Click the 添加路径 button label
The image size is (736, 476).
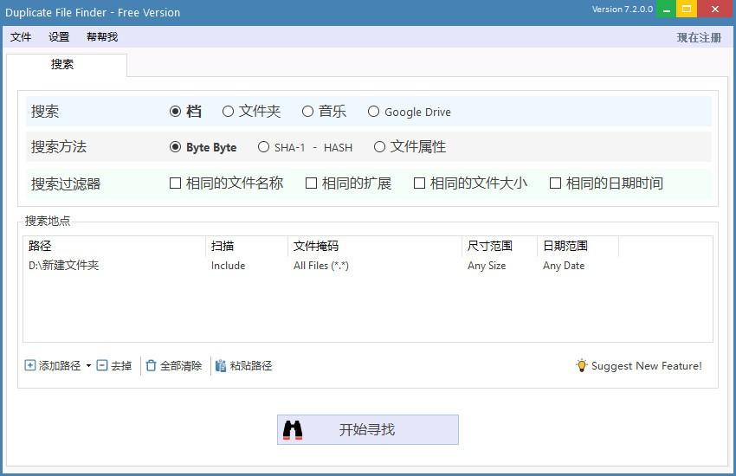point(60,366)
